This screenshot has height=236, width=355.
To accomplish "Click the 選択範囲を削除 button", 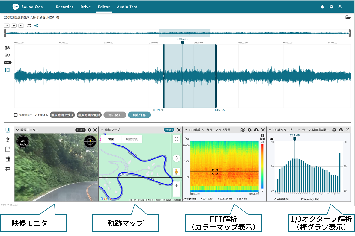I will [89, 115].
